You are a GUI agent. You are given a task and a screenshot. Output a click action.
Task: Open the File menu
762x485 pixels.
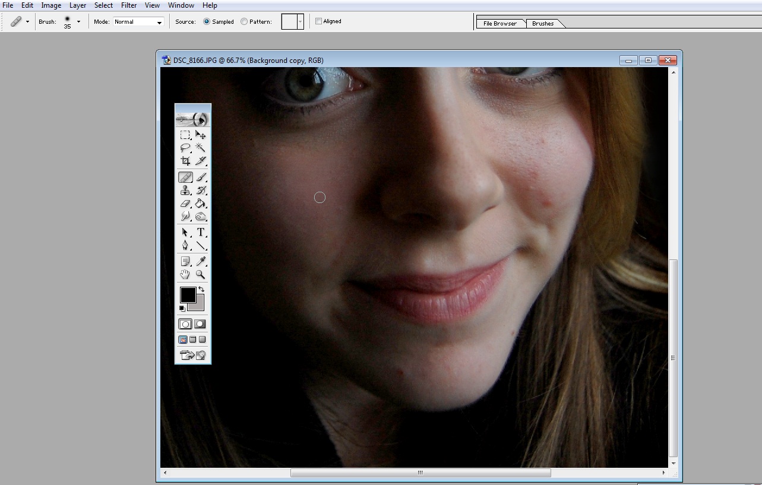[8, 5]
